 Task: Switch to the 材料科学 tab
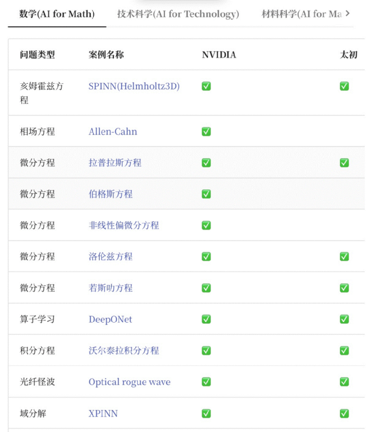tap(301, 14)
